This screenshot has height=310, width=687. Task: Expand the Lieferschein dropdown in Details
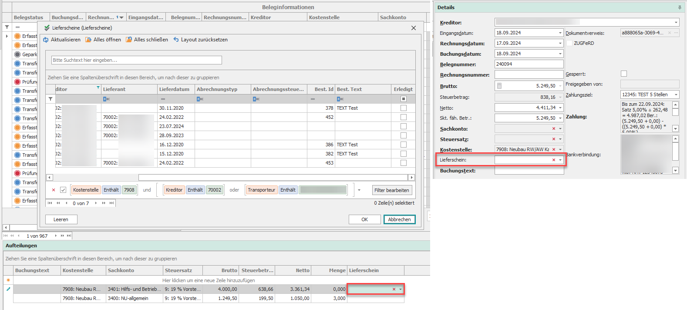coord(560,160)
